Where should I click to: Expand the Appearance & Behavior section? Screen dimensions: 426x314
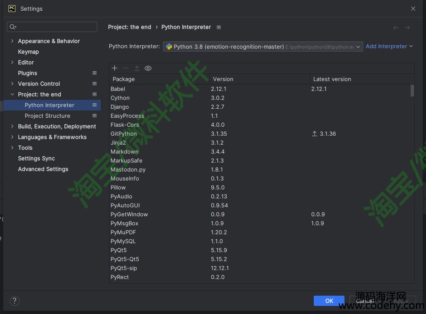tap(12, 41)
